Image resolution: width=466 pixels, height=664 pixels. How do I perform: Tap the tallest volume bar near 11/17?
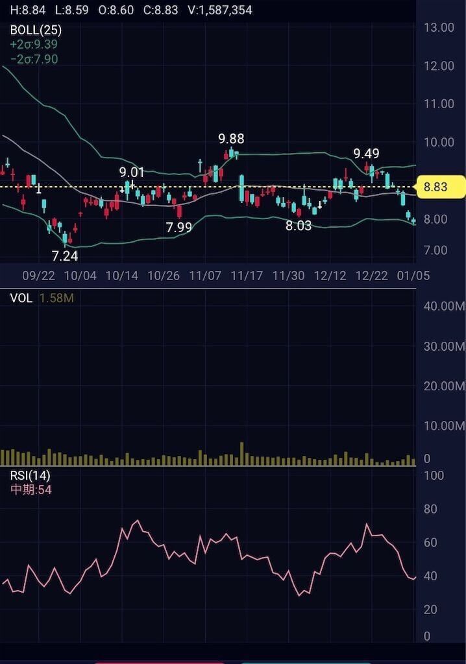tap(242, 454)
